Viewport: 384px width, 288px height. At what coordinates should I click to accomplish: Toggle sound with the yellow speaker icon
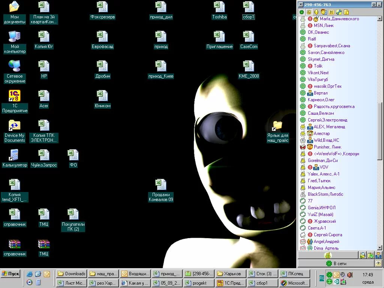316,12
